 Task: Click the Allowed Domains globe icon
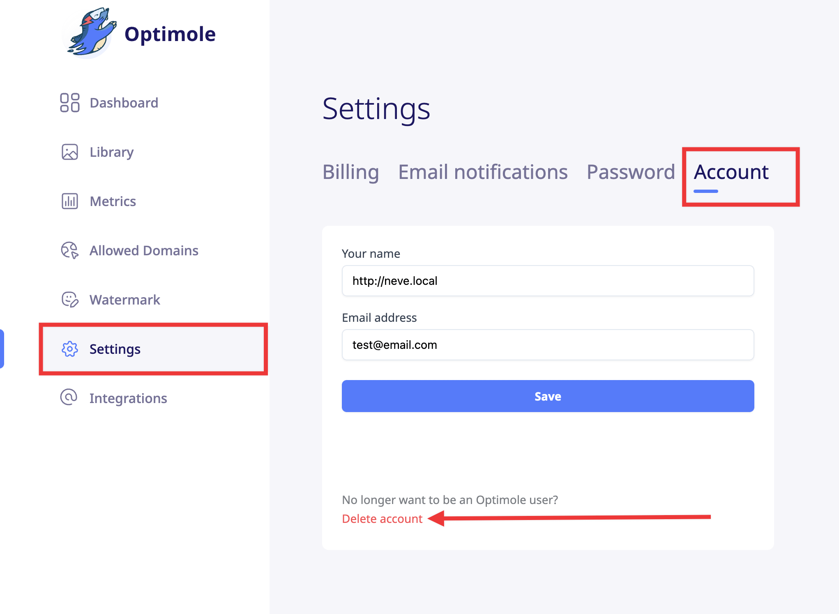point(69,250)
